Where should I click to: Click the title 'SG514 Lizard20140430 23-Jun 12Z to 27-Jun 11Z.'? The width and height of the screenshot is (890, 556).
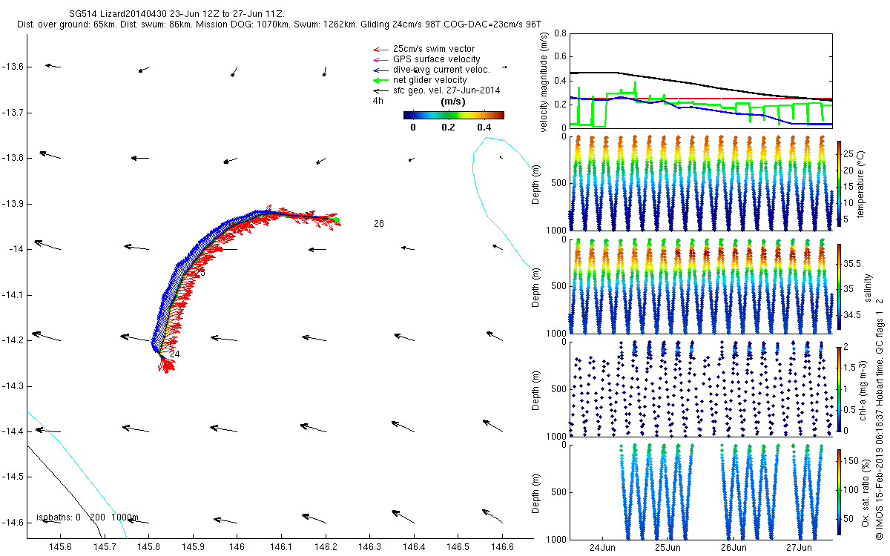[175, 14]
